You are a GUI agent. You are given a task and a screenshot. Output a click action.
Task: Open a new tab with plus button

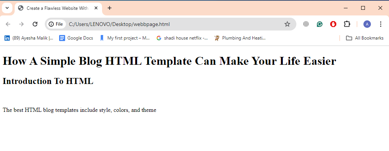110,8
